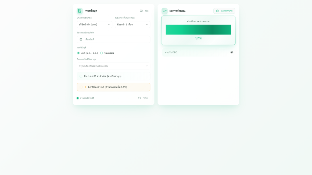Click the รีเซ็ต button label
The height and width of the screenshot is (175, 312).
coord(145,98)
